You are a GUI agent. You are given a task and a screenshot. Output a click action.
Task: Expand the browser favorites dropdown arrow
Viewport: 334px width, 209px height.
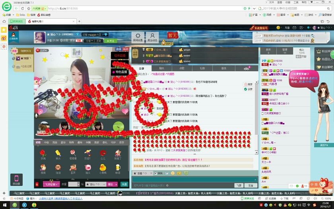(13, 15)
